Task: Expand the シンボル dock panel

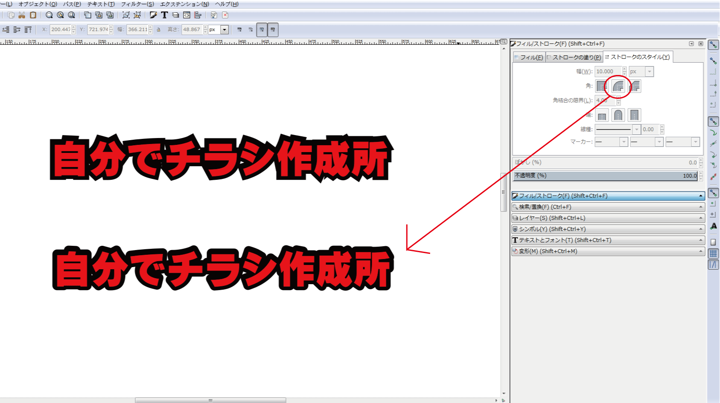Action: tap(608, 229)
